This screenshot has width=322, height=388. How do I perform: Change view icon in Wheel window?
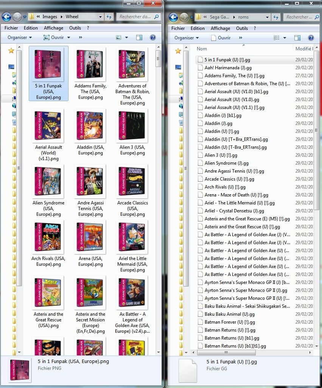(118, 37)
